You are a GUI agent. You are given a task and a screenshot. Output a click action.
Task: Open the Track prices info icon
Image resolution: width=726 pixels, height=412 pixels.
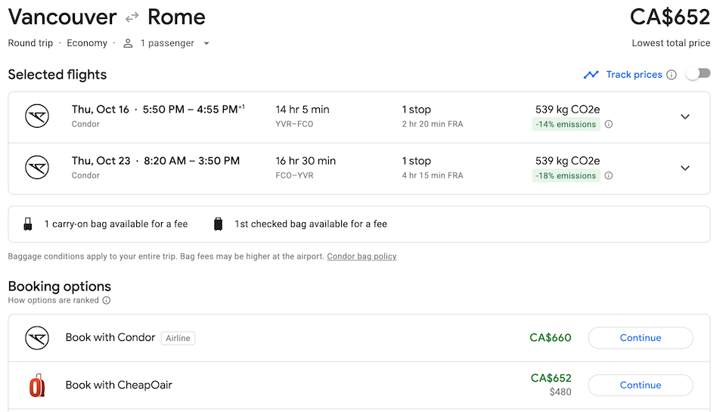[x=672, y=75]
